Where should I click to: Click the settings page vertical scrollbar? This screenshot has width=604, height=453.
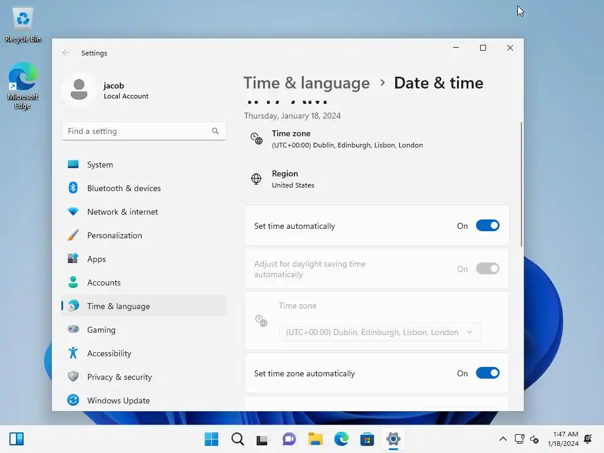tap(521, 184)
